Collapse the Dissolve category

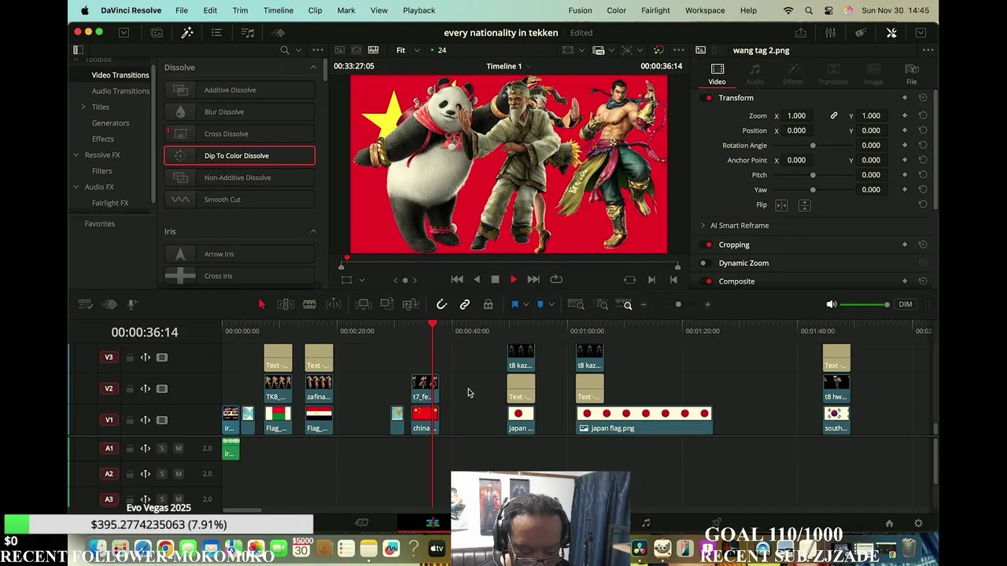pyautogui.click(x=313, y=68)
